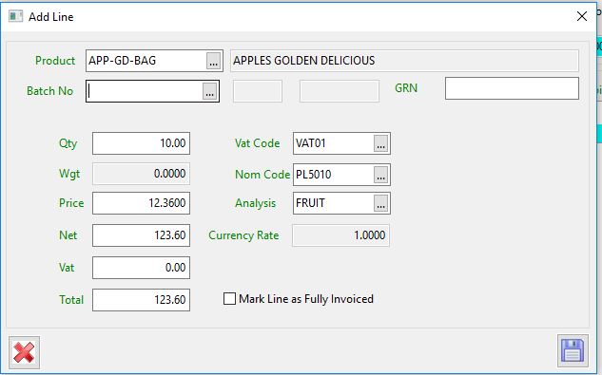
Task: Click the Analysis label
Action: coord(255,203)
